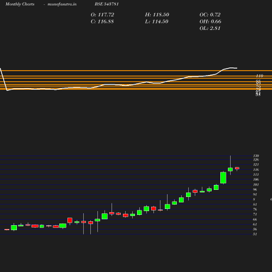Viewport: 272px width, 272px height.
Task: Click the "96" price axis label
Action: (255, 189)
